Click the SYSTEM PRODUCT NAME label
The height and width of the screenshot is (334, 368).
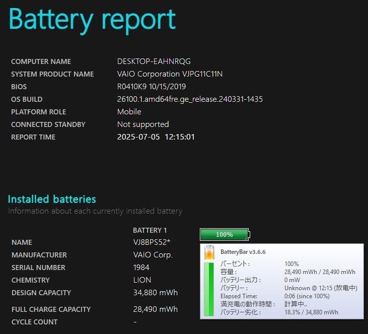52,74
